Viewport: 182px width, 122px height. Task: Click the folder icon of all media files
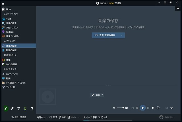point(3,83)
